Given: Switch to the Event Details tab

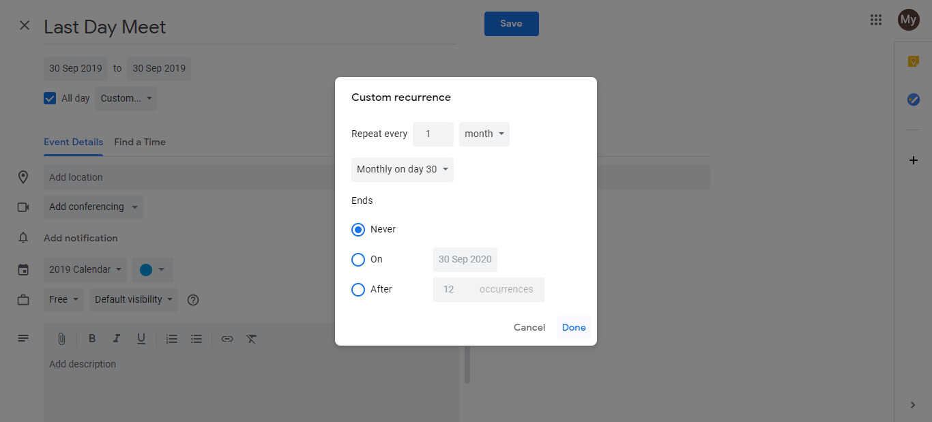Looking at the screenshot, I should pos(73,142).
